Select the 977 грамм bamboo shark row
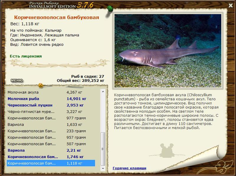 click(x=51, y=118)
